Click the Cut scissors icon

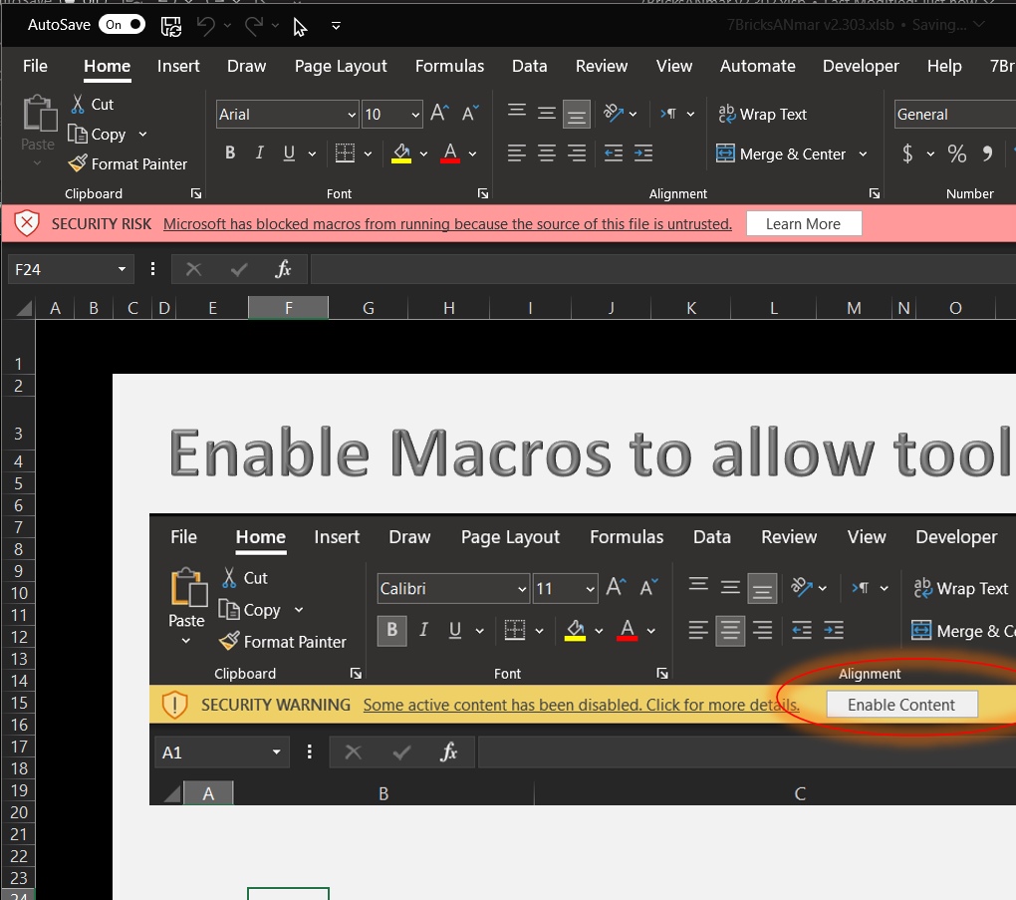78,104
